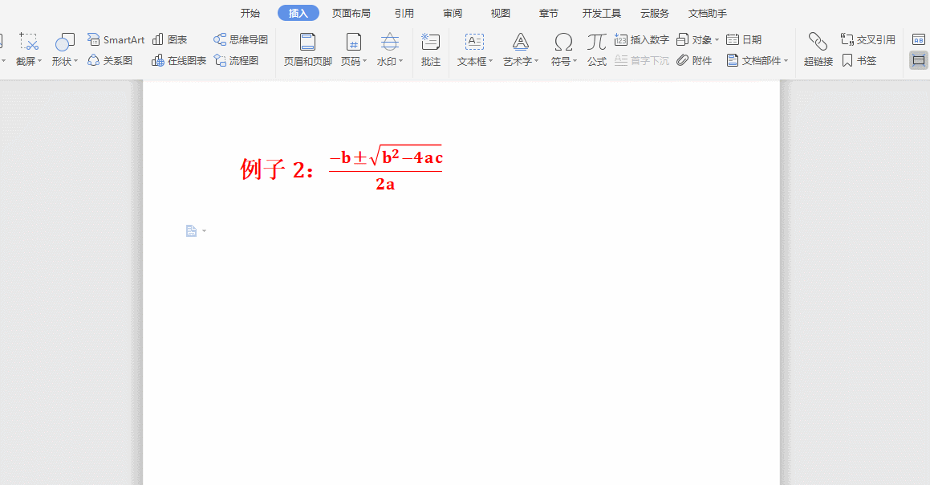Insert a 批注 comment

click(429, 48)
